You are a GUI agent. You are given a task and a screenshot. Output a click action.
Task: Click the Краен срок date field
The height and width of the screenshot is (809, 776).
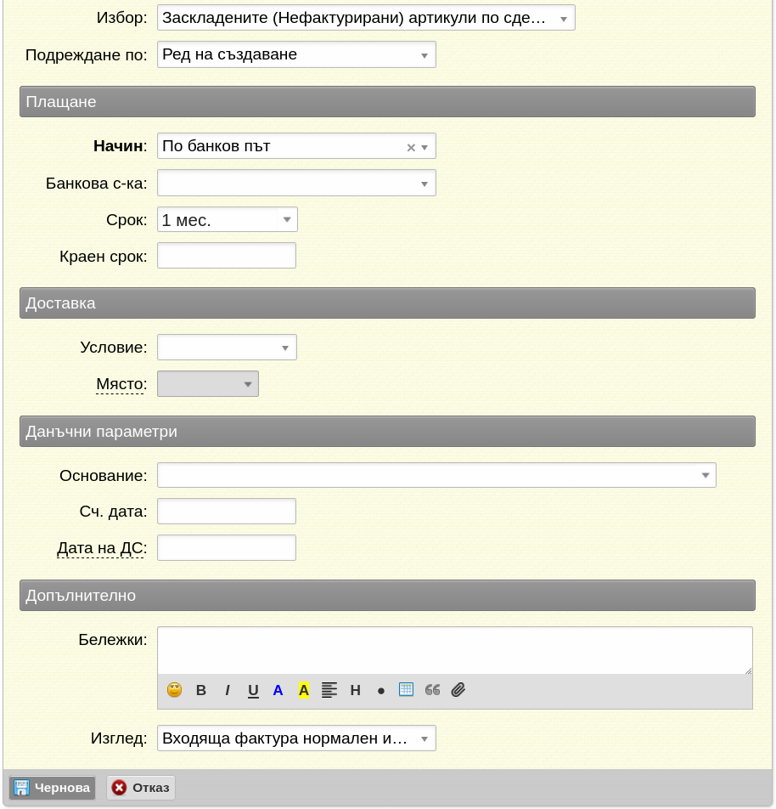(x=227, y=256)
